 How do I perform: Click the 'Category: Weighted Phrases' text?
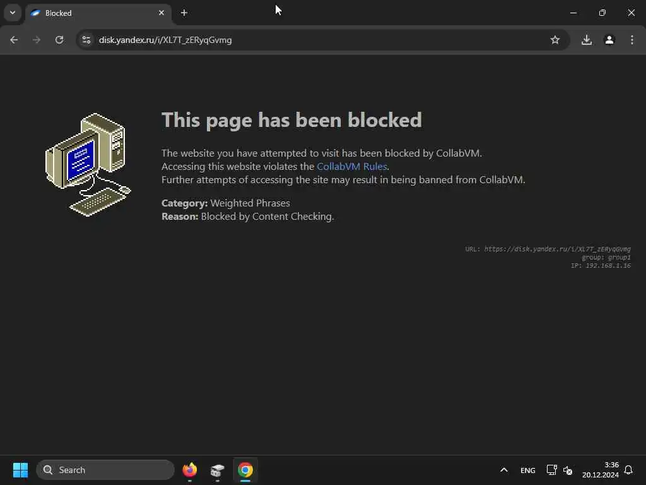coord(226,203)
